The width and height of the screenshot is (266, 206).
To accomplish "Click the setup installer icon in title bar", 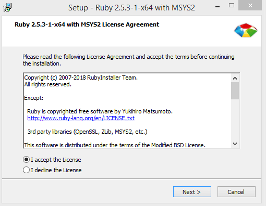I will click(7, 7).
